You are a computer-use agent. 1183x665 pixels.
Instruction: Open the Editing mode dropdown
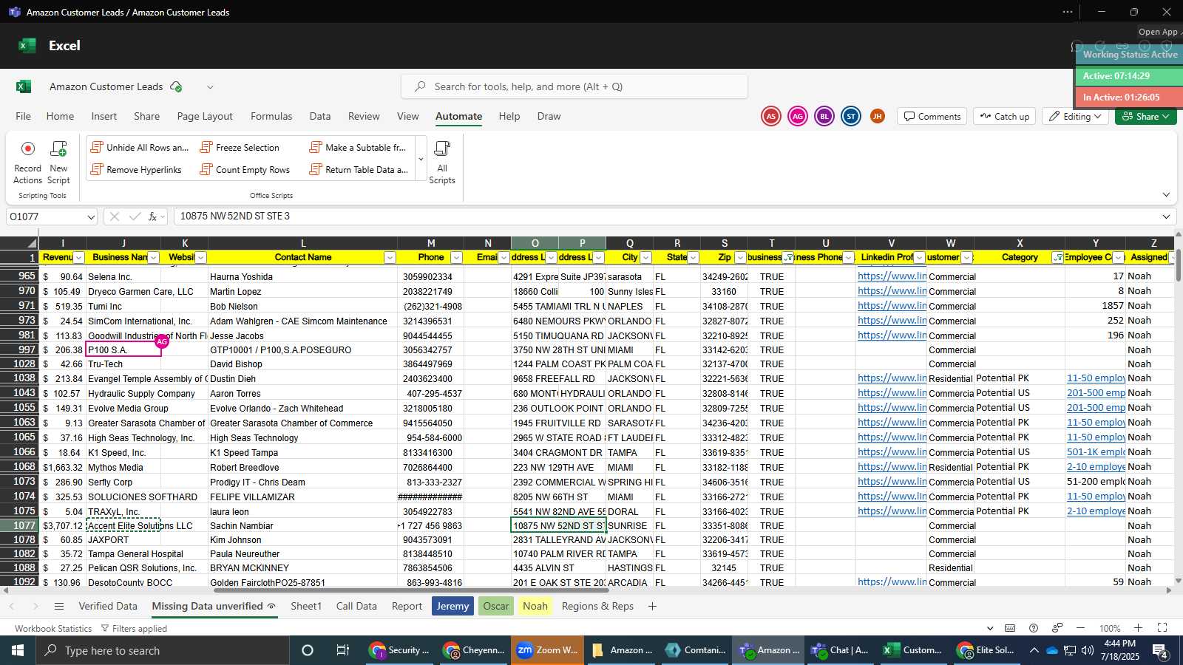1076,117
